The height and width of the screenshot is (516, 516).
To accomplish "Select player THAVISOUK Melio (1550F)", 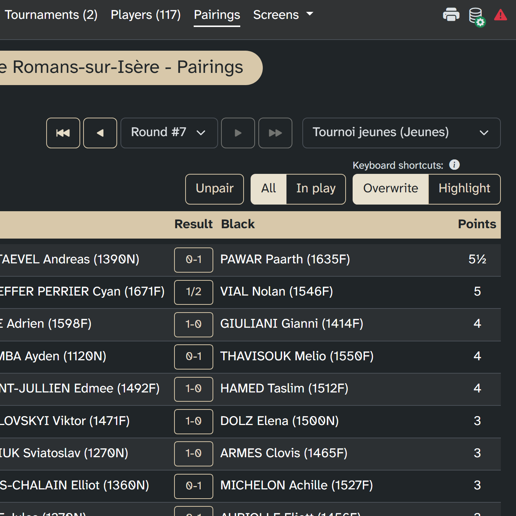I will pos(297,356).
